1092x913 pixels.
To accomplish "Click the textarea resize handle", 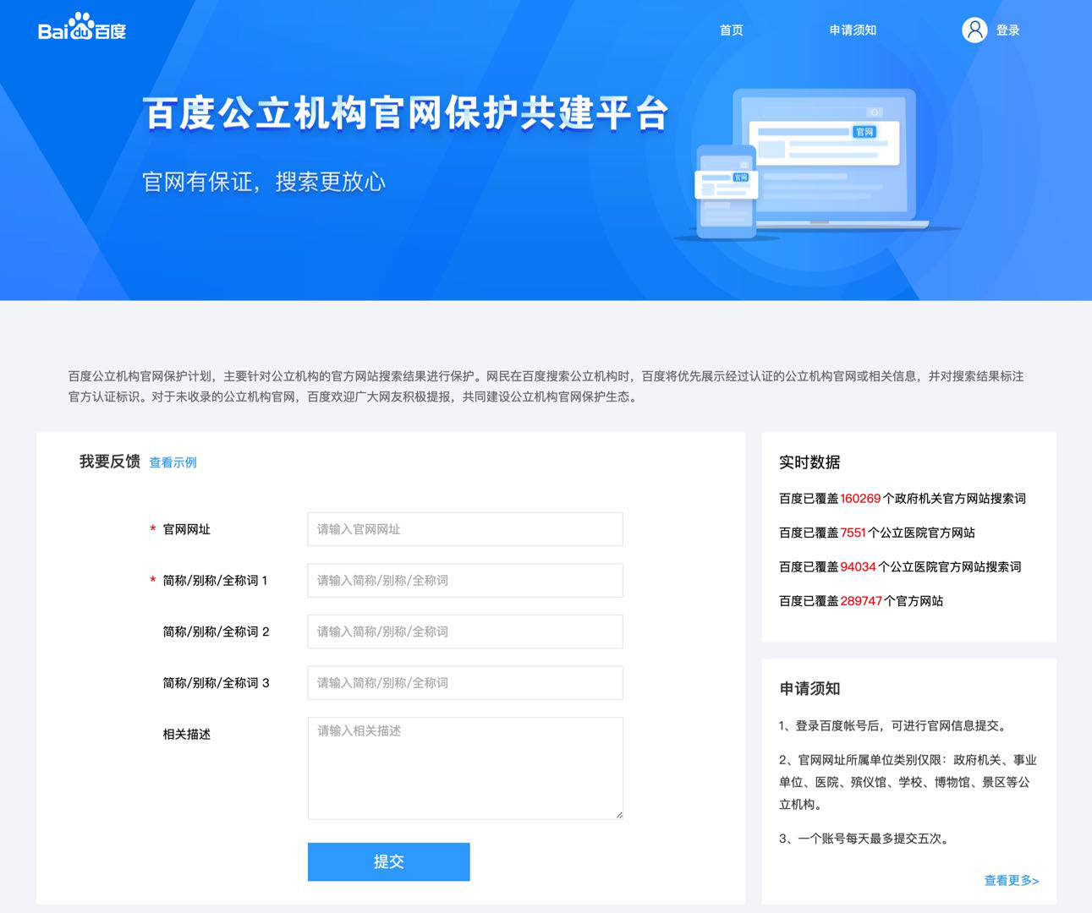I will coord(619,815).
